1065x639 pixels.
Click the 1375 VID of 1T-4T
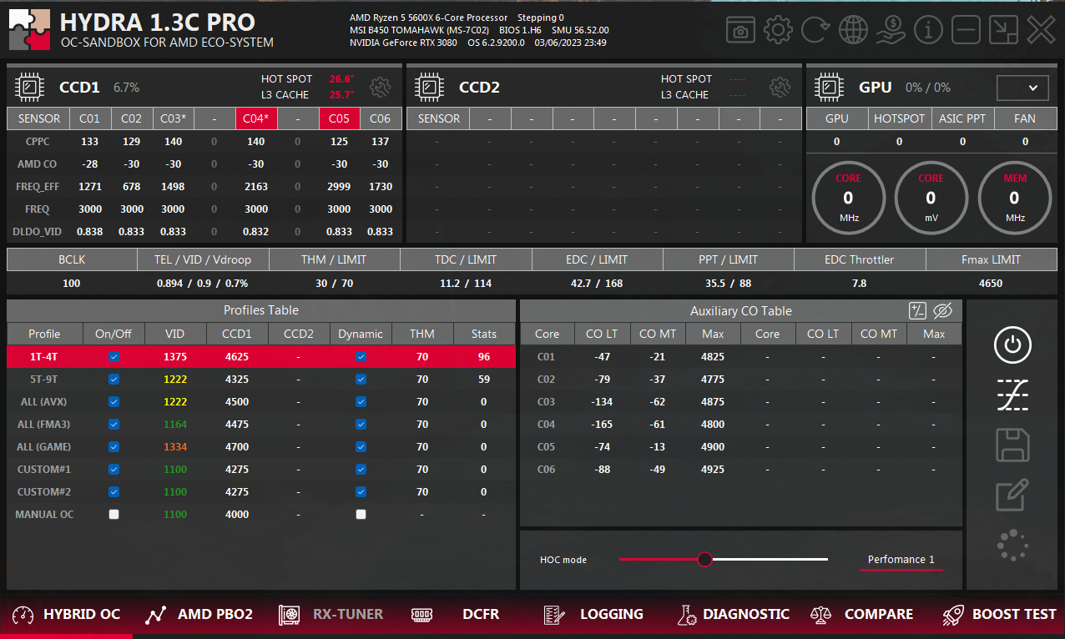click(175, 357)
